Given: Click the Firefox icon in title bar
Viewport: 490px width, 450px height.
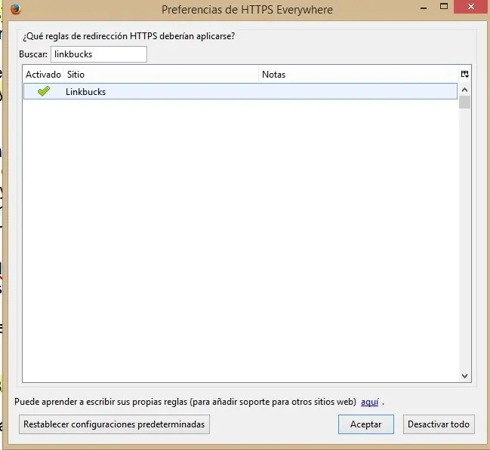Looking at the screenshot, I should 15,9.
